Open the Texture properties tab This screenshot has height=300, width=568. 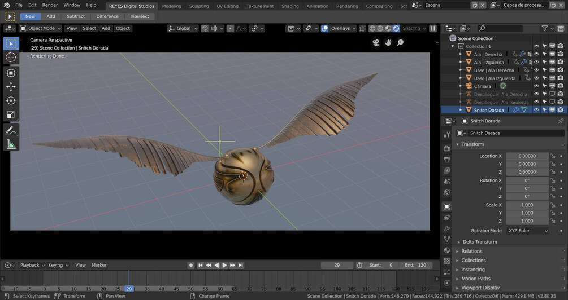(x=447, y=261)
